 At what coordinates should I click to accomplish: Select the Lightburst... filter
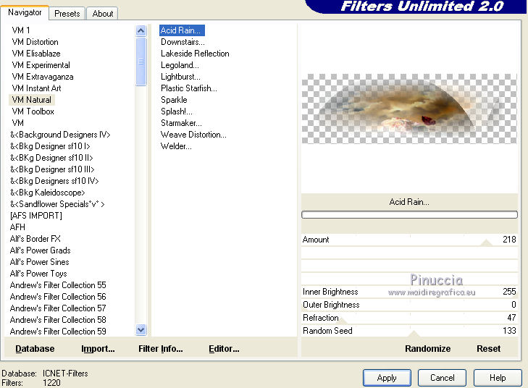coord(180,77)
